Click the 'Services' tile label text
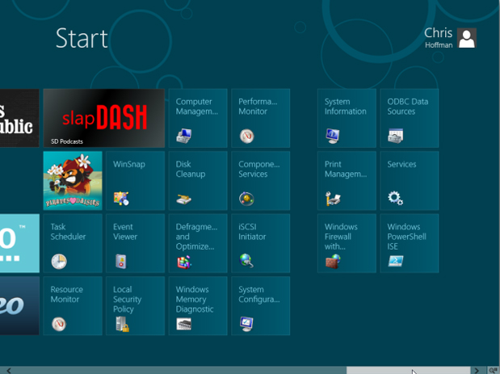Viewport: 500px width, 374px height. coord(401,164)
